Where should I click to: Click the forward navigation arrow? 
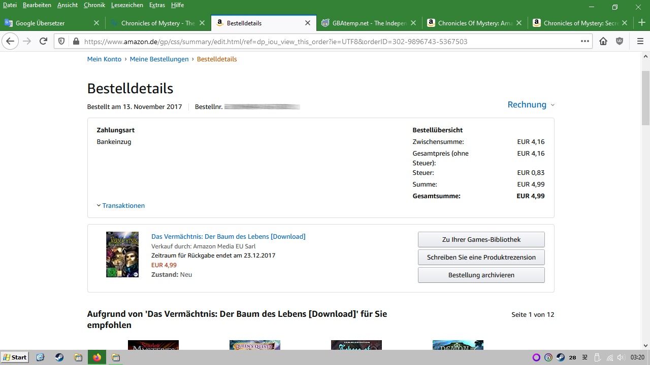click(x=27, y=41)
